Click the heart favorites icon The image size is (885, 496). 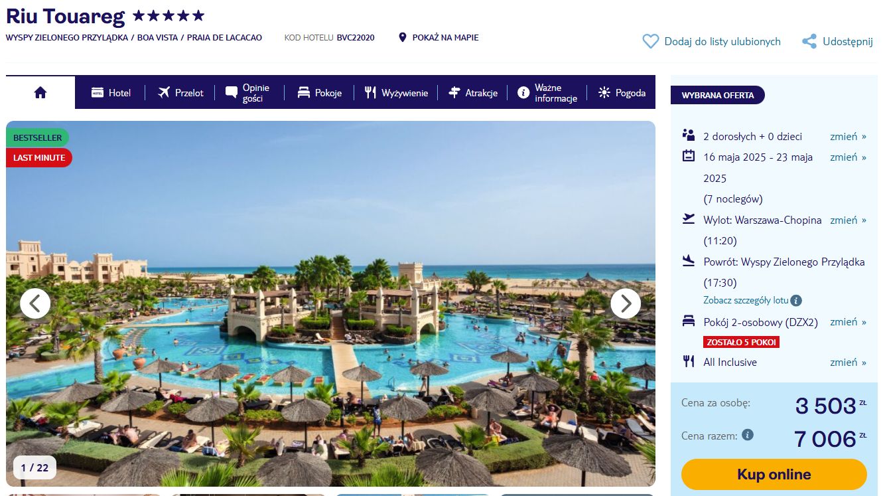click(x=651, y=41)
